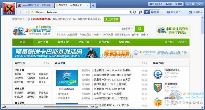This screenshot has height=110, width=205.
Task: Select the 软件下载 navigation tab
Action: (43, 42)
